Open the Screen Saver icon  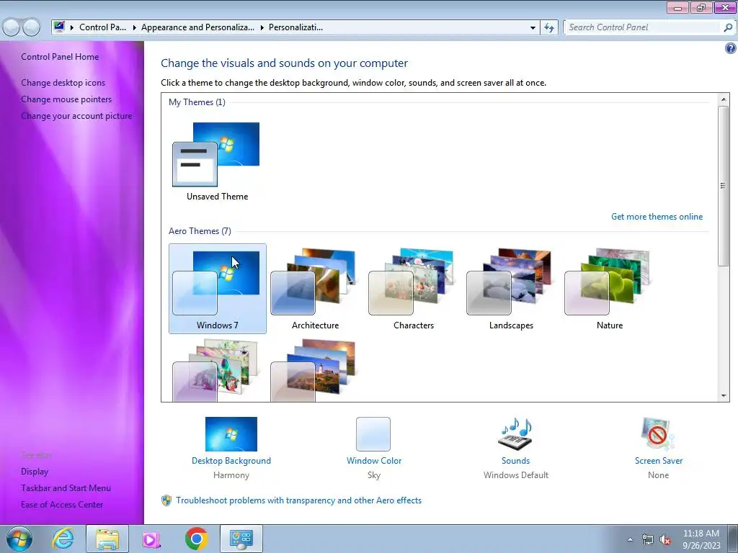[658, 434]
